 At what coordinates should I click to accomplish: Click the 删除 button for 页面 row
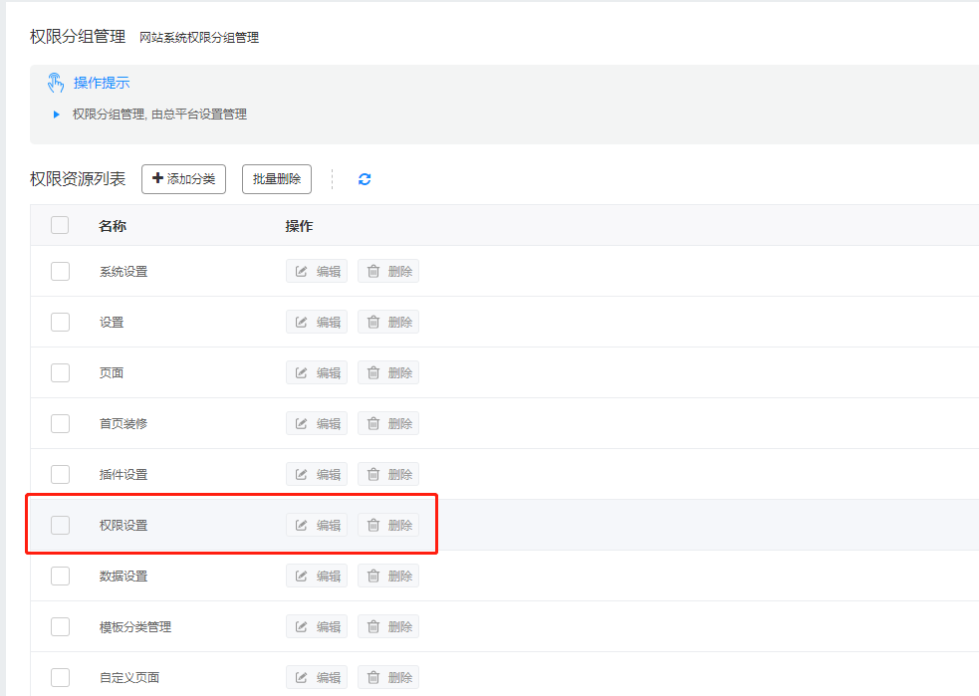388,372
